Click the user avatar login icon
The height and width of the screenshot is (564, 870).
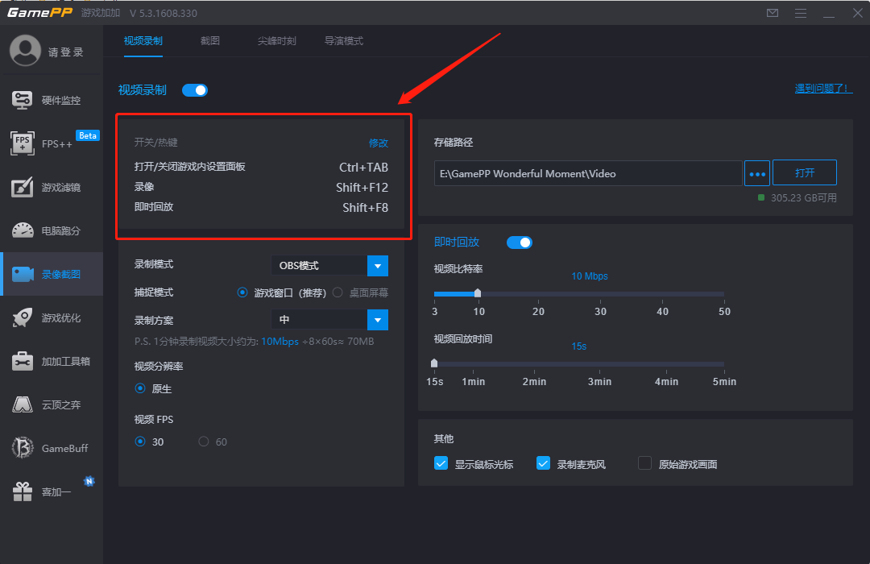coord(25,51)
